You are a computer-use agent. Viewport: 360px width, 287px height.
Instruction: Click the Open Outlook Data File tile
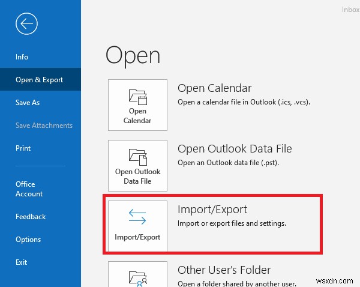tap(137, 166)
